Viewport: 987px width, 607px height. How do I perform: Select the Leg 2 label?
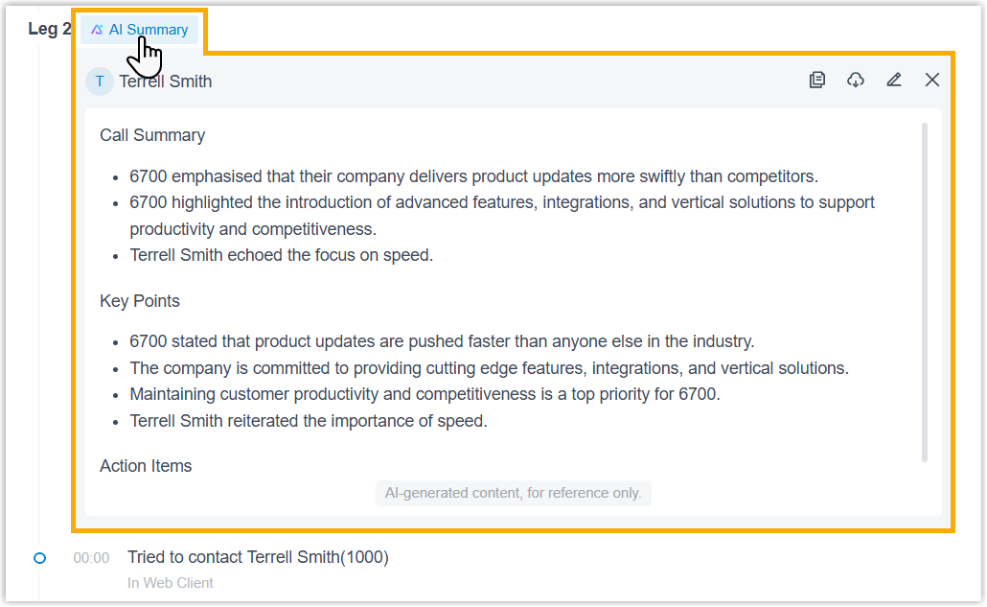[50, 29]
